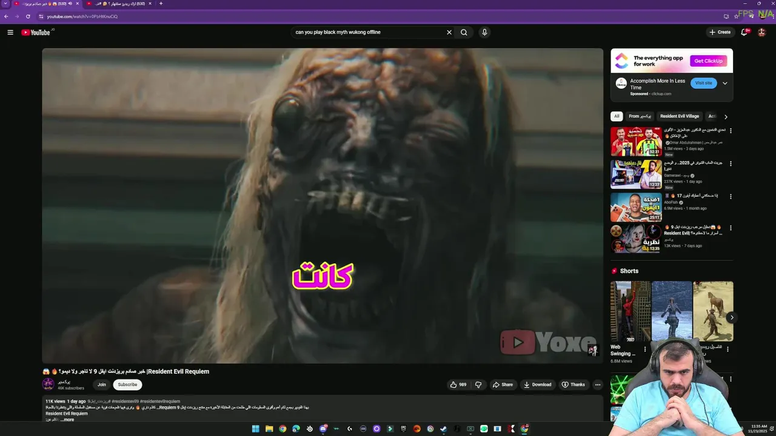Open a new browser tab
The width and height of the screenshot is (776, 436).
(161, 4)
